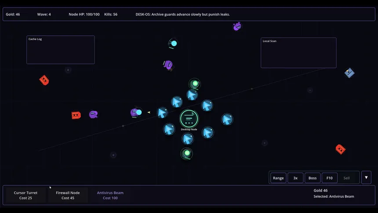Toggle the 3x speed button
378x213 pixels.
(x=295, y=178)
